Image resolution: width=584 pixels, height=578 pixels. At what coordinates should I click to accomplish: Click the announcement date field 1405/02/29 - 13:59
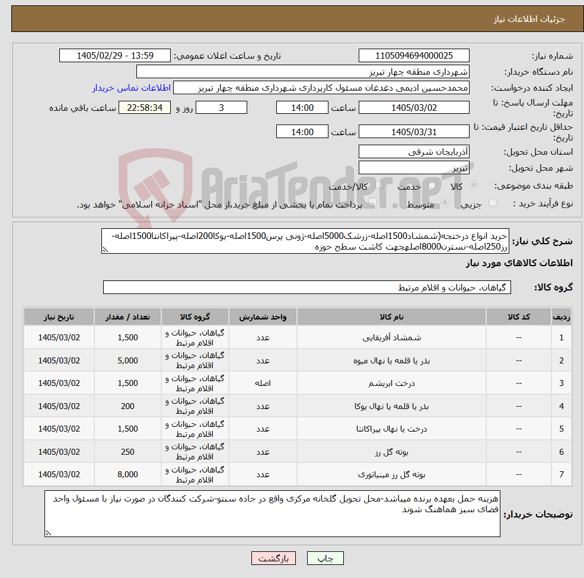click(x=114, y=56)
